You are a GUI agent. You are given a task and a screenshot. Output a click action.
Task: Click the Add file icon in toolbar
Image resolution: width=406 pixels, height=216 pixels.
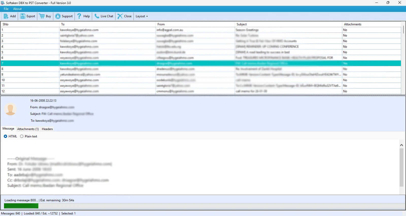click(x=6, y=16)
